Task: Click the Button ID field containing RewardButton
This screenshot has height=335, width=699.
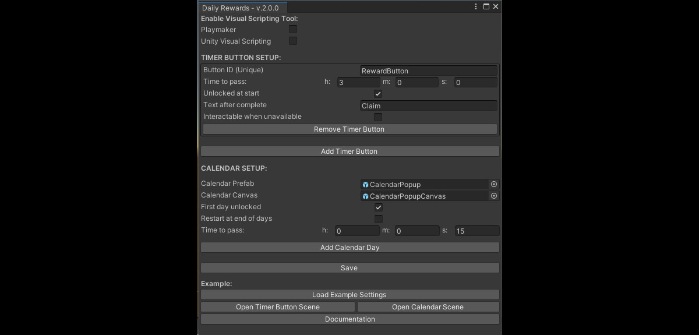Action: pyautogui.click(x=428, y=70)
